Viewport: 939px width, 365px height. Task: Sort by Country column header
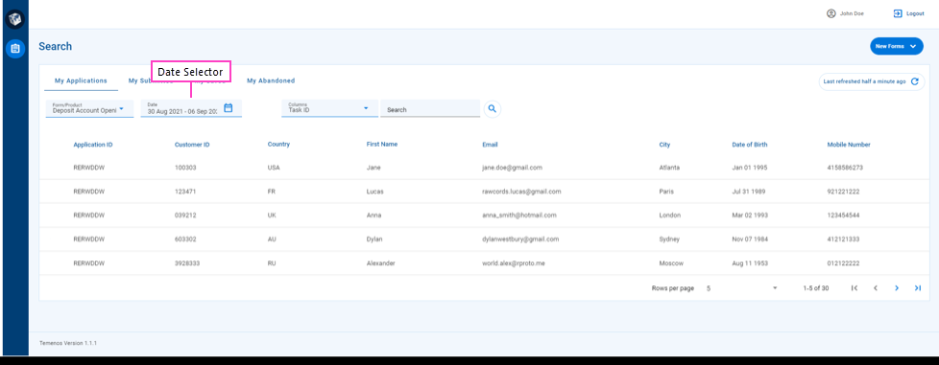click(x=278, y=144)
